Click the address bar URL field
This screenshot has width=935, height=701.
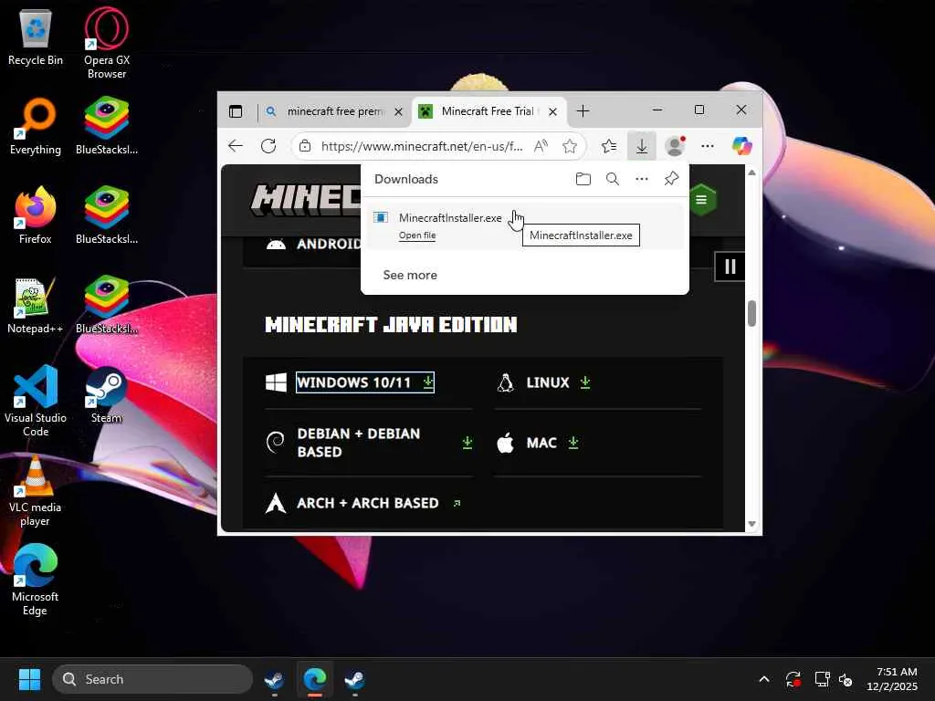coord(422,146)
